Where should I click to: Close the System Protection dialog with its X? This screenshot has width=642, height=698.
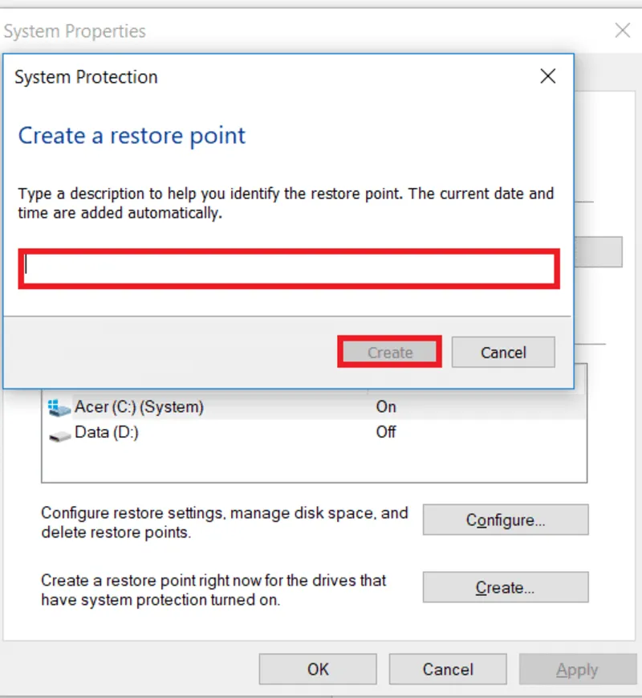(548, 76)
